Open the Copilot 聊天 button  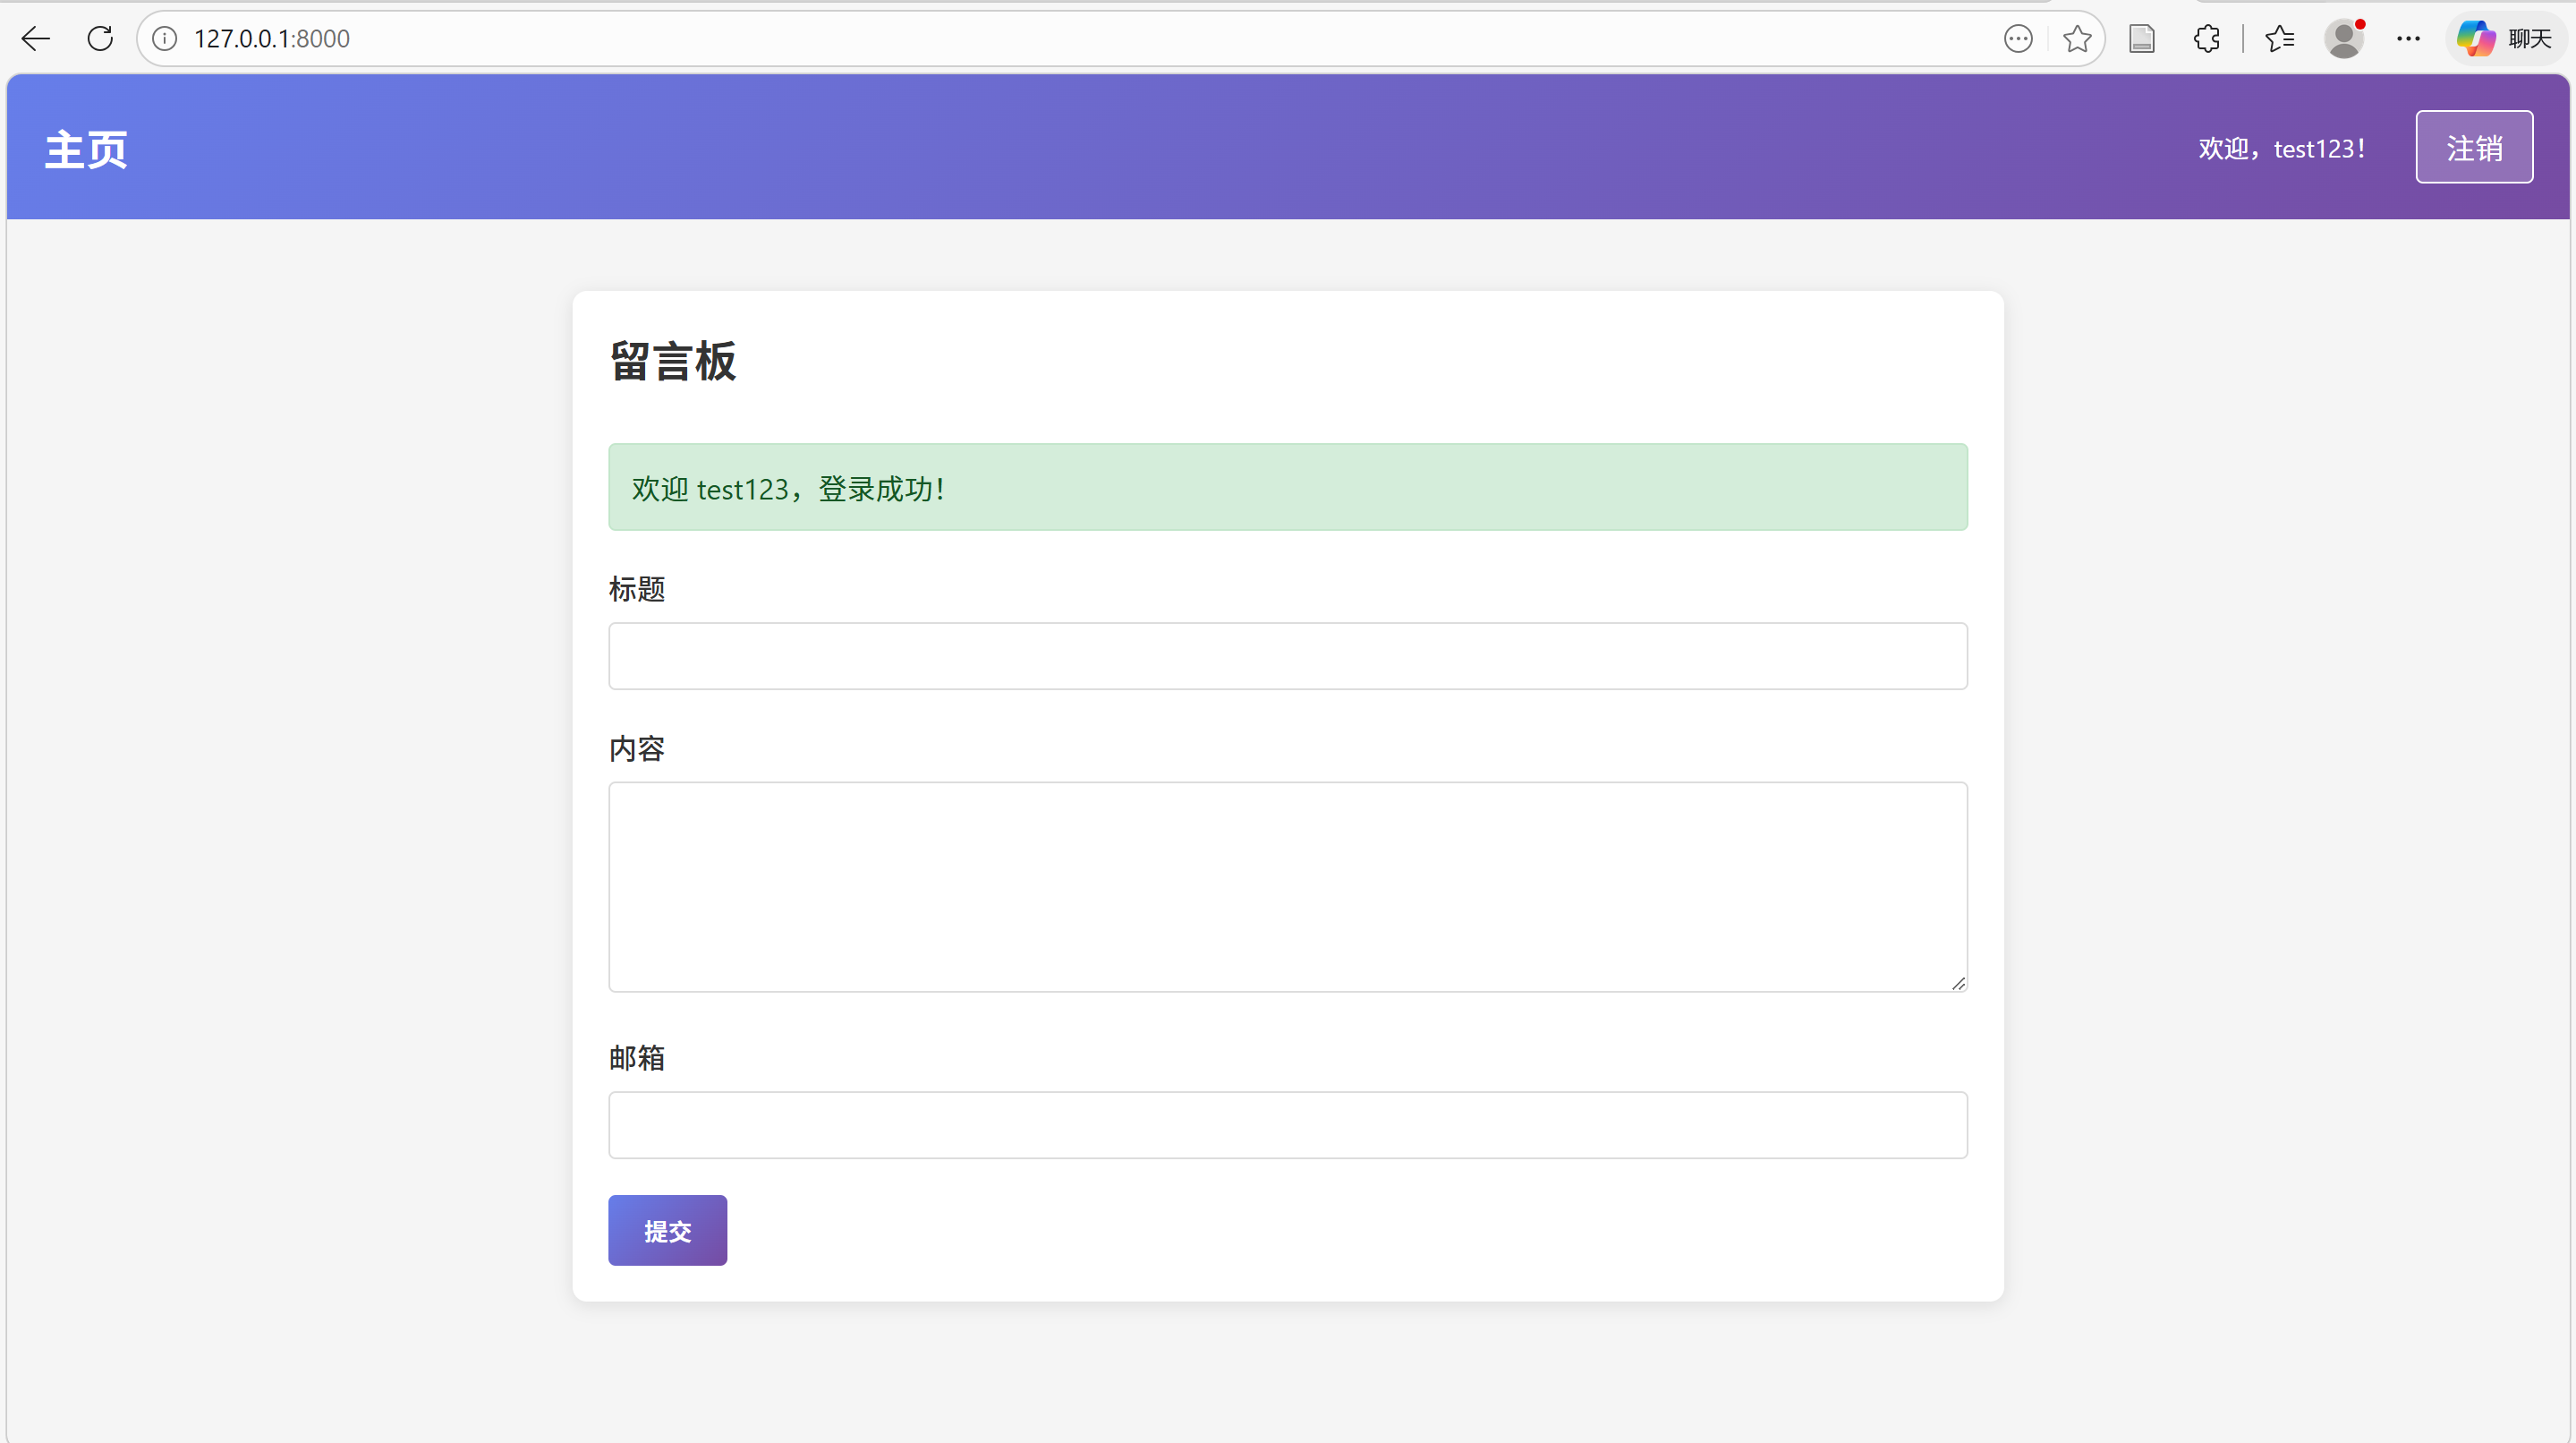tap(2505, 39)
